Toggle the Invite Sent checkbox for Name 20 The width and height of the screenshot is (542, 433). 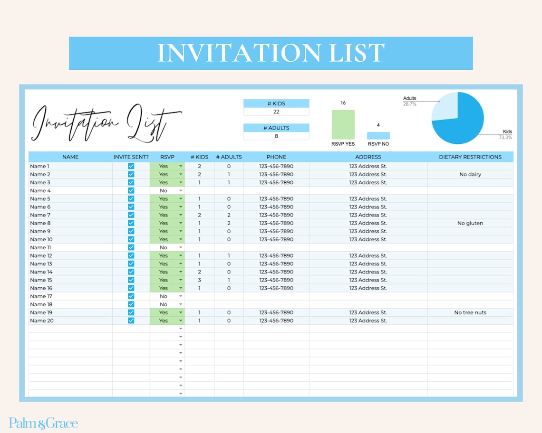pyautogui.click(x=130, y=320)
